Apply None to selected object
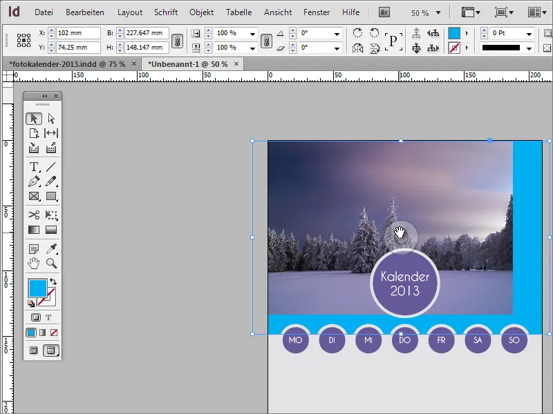The height and width of the screenshot is (414, 553). [x=54, y=333]
